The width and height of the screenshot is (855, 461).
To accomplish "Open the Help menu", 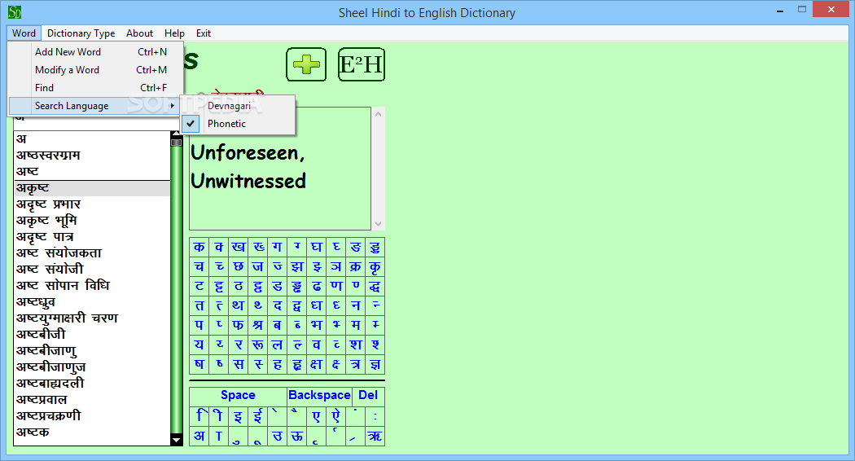I will tap(174, 33).
